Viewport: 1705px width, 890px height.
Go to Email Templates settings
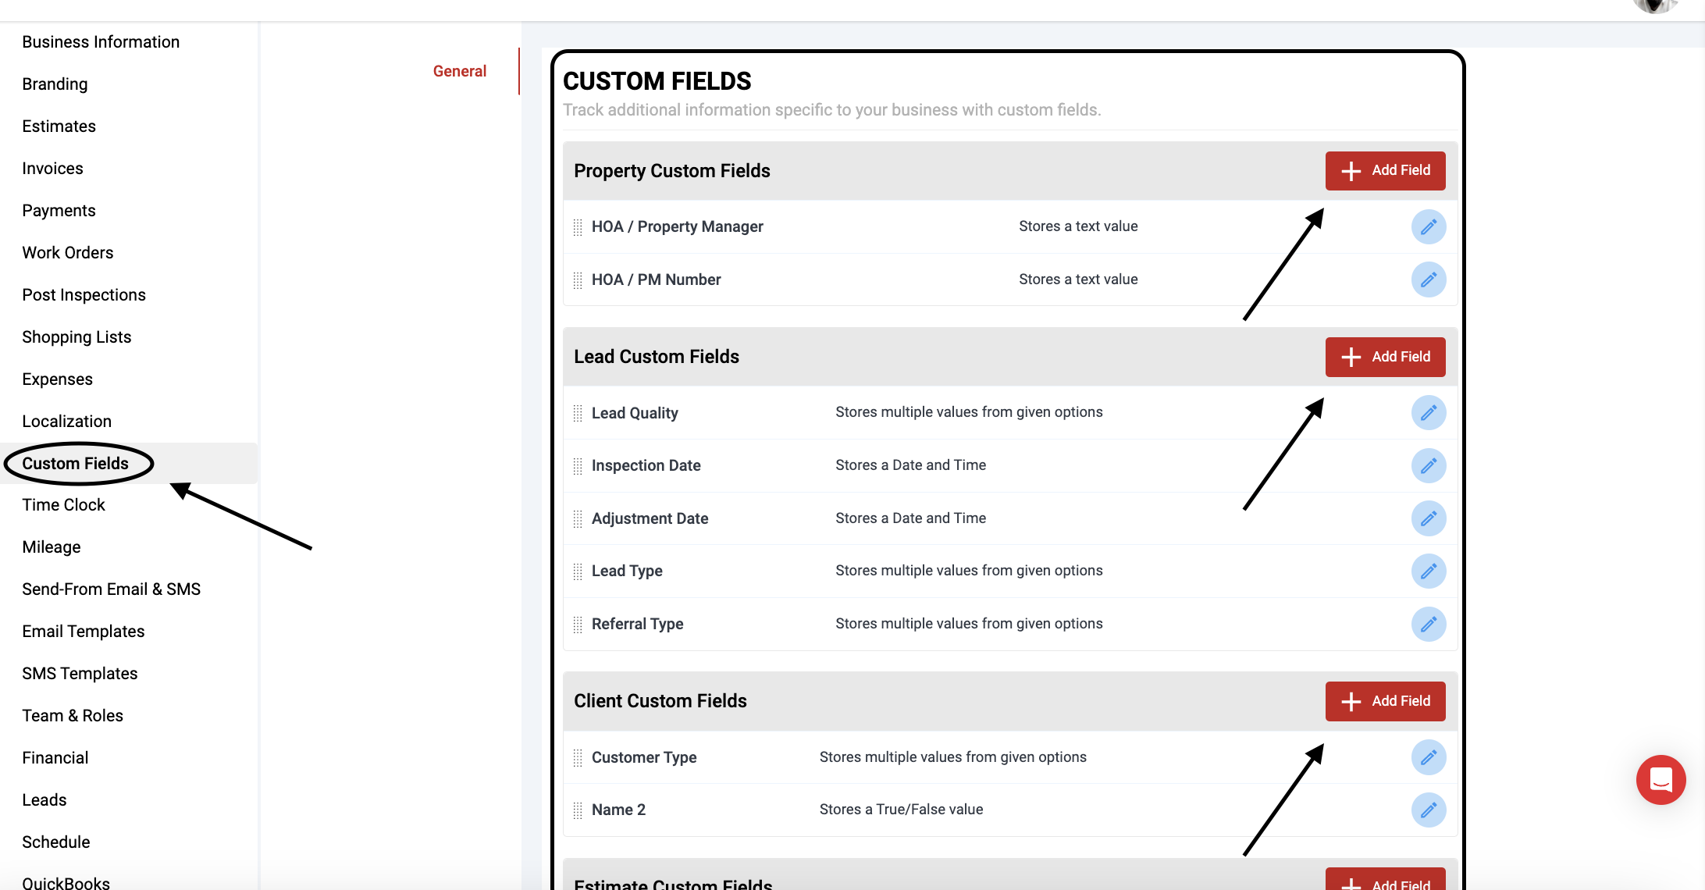click(x=84, y=632)
